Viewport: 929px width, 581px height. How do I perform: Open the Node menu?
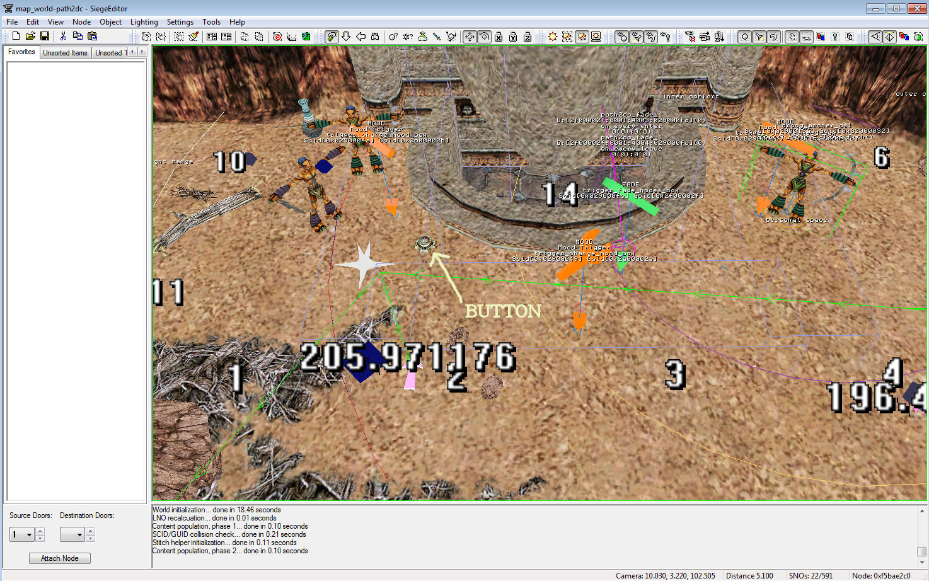click(x=81, y=22)
